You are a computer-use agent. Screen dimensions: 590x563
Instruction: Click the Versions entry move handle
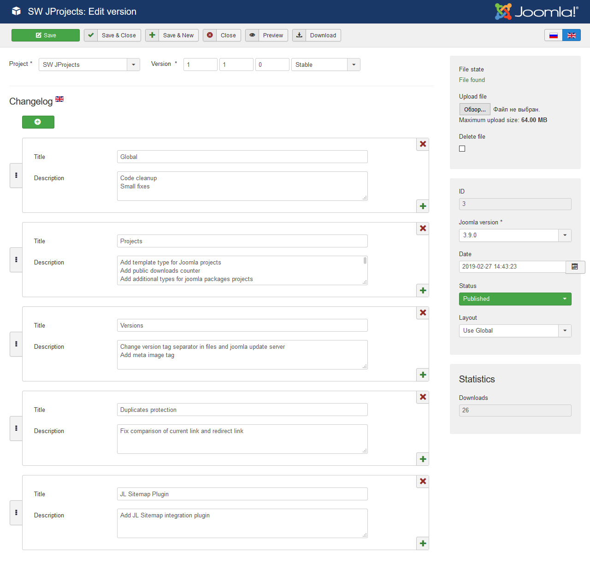coord(16,344)
